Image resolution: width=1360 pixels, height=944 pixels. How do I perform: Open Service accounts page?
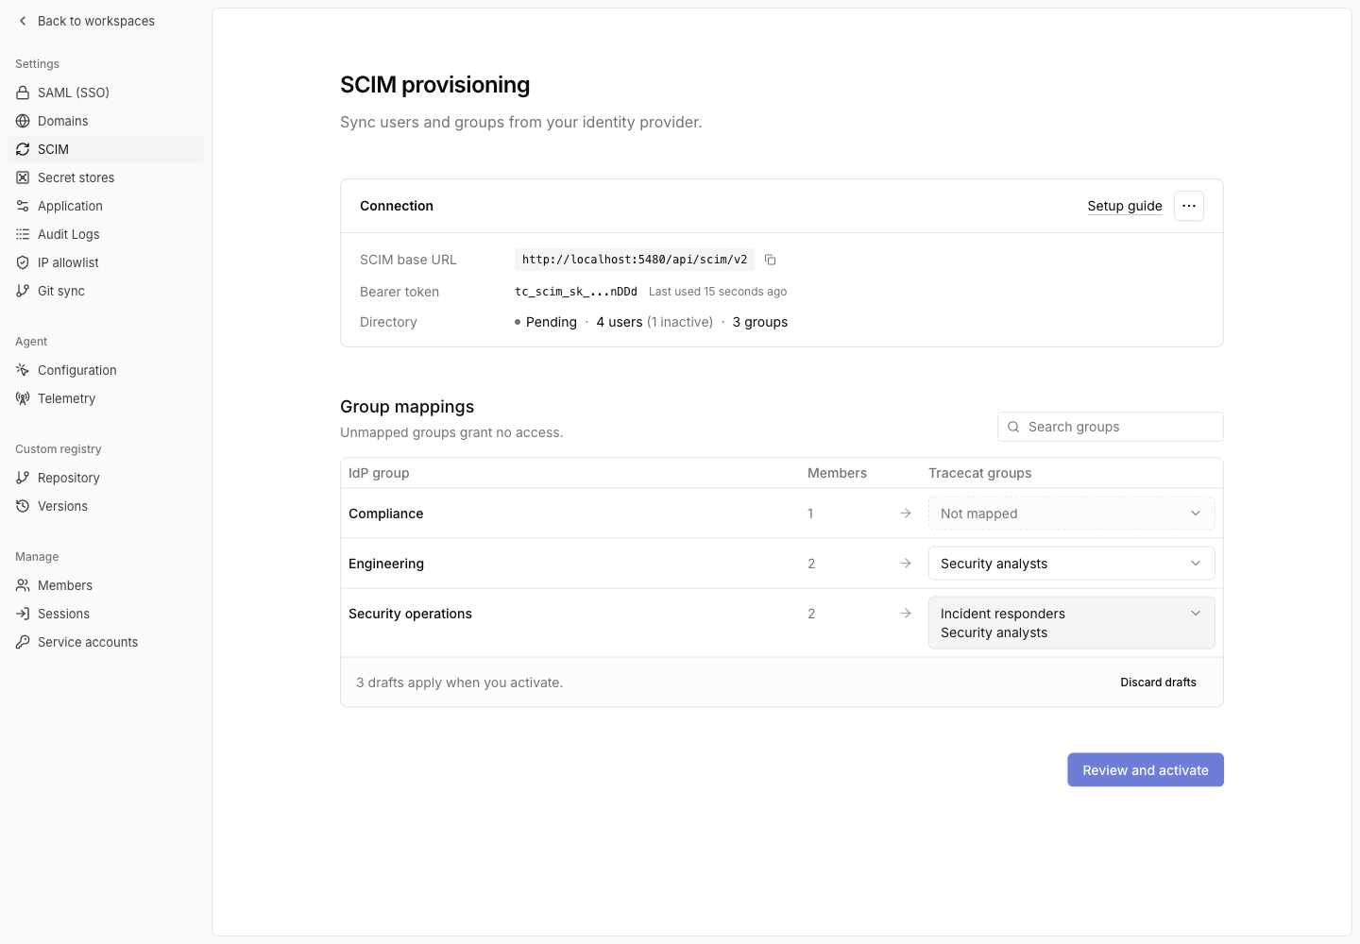106,642
